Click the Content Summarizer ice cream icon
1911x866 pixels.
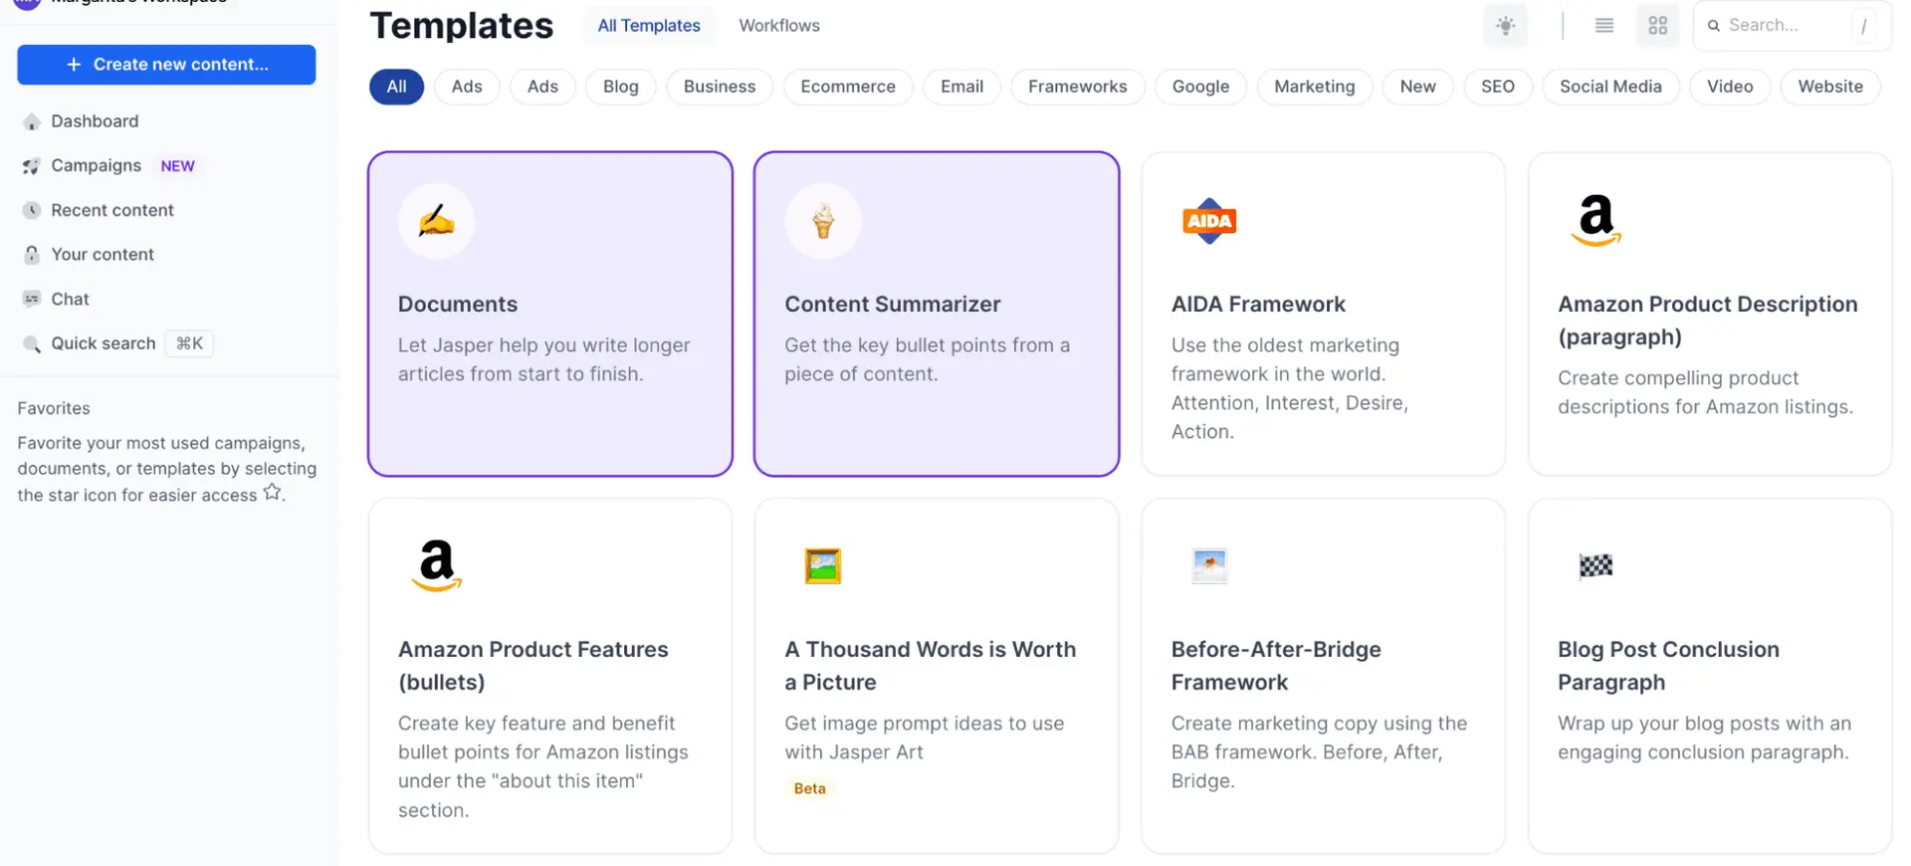pos(823,221)
